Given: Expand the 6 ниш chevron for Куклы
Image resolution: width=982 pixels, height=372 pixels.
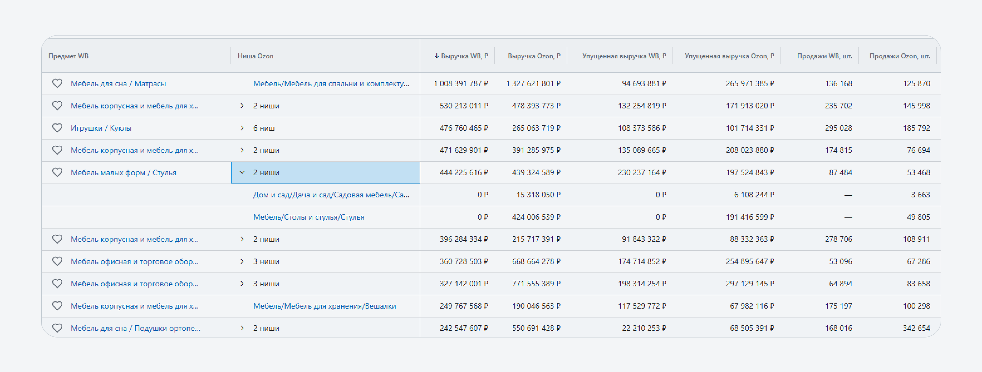Looking at the screenshot, I should tap(242, 128).
